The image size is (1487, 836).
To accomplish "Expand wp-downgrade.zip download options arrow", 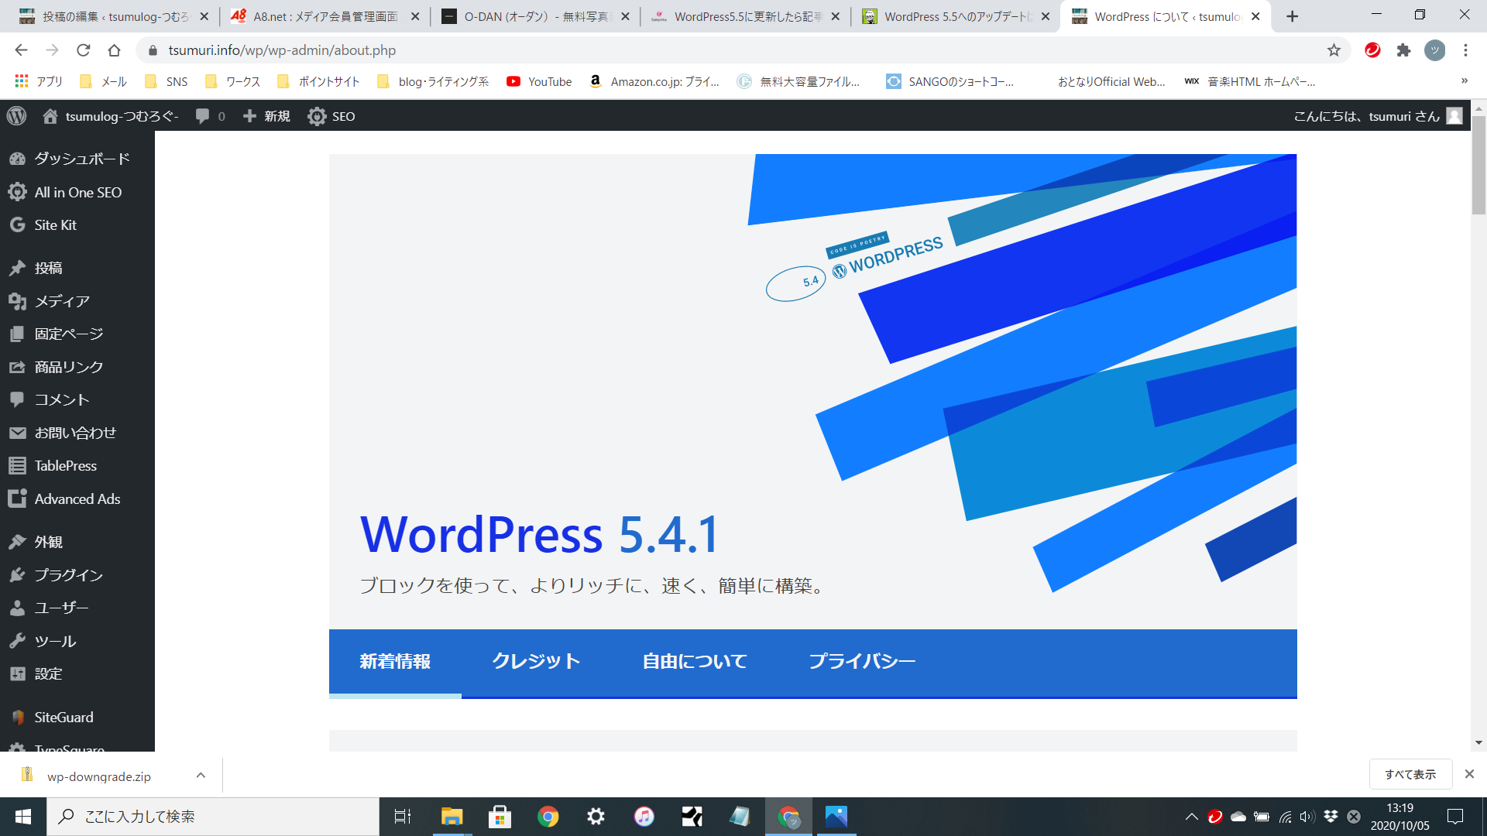I will tap(201, 776).
